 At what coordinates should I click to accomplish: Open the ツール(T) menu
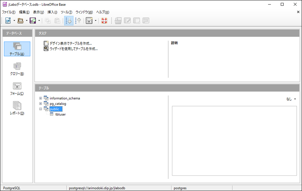(66, 12)
